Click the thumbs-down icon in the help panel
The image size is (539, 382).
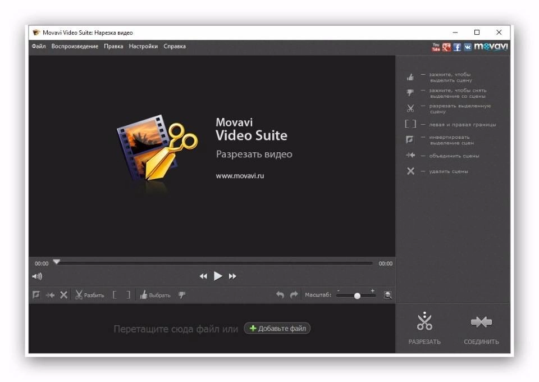[x=410, y=93]
